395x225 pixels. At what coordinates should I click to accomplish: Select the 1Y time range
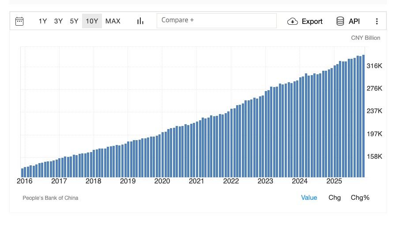43,21
